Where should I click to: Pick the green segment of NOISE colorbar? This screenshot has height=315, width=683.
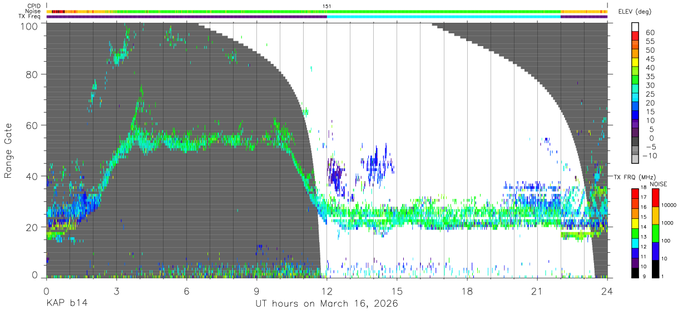click(655, 232)
